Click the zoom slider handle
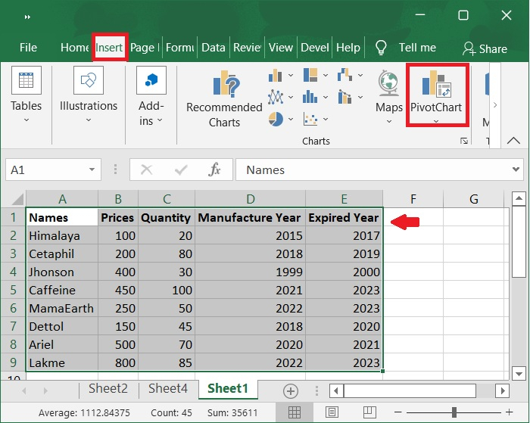This screenshot has height=423, width=530. click(x=454, y=412)
